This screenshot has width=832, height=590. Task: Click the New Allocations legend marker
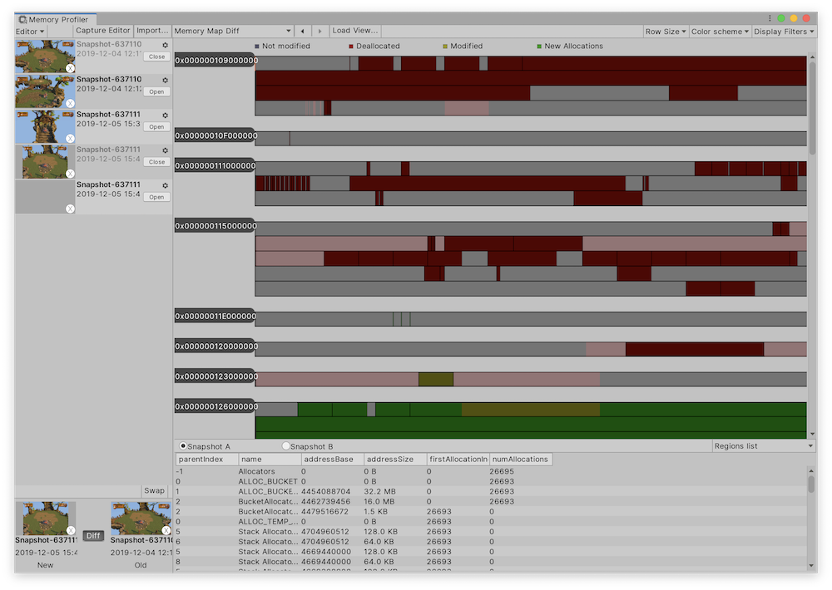click(537, 46)
